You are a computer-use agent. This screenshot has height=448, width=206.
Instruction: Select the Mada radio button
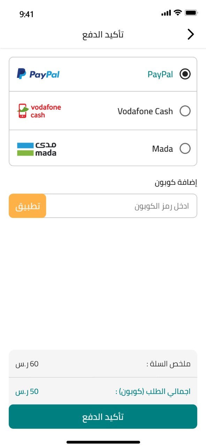coord(185,149)
